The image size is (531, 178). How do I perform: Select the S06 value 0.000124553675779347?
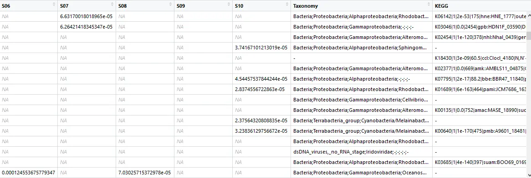click(28, 173)
